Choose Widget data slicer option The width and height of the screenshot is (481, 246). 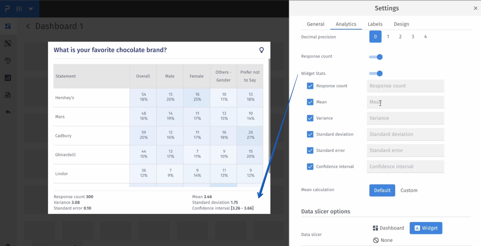(x=426, y=228)
